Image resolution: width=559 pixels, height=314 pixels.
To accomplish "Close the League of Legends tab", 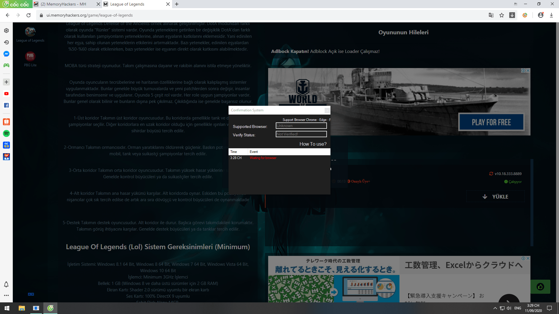I will 168,4.
